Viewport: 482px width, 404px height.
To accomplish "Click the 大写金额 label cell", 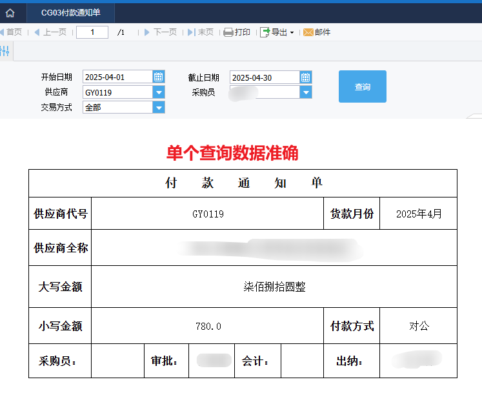I will (x=60, y=287).
